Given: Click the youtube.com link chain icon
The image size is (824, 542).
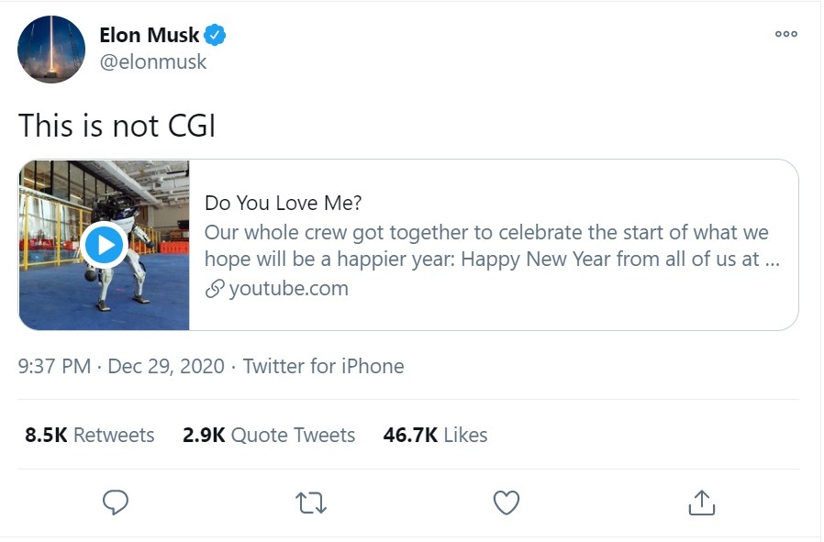Looking at the screenshot, I should [x=215, y=288].
